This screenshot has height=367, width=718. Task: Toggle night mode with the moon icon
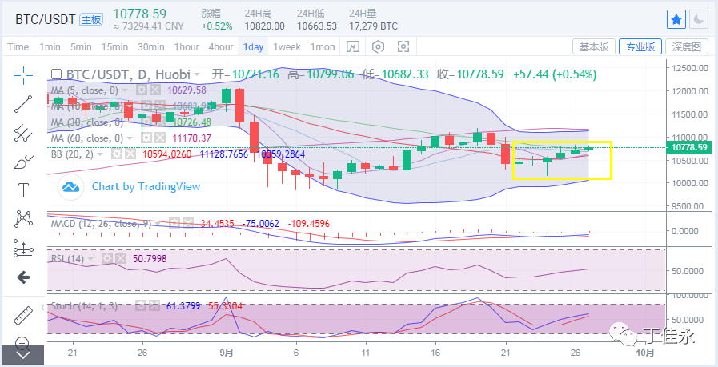click(699, 20)
